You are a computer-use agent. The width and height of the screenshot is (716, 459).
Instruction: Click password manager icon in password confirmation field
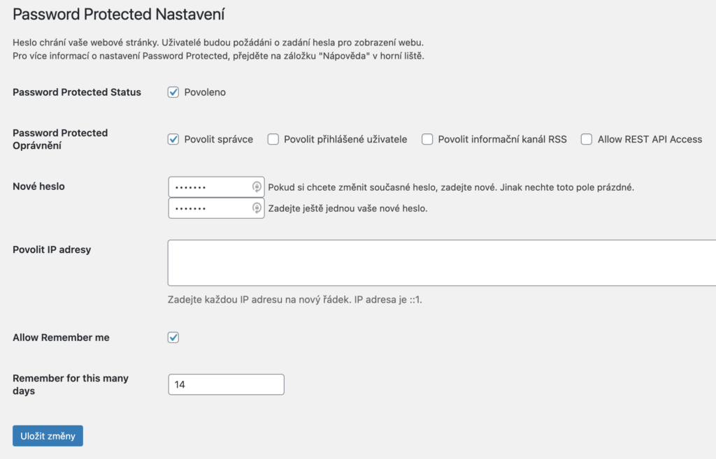tap(257, 207)
